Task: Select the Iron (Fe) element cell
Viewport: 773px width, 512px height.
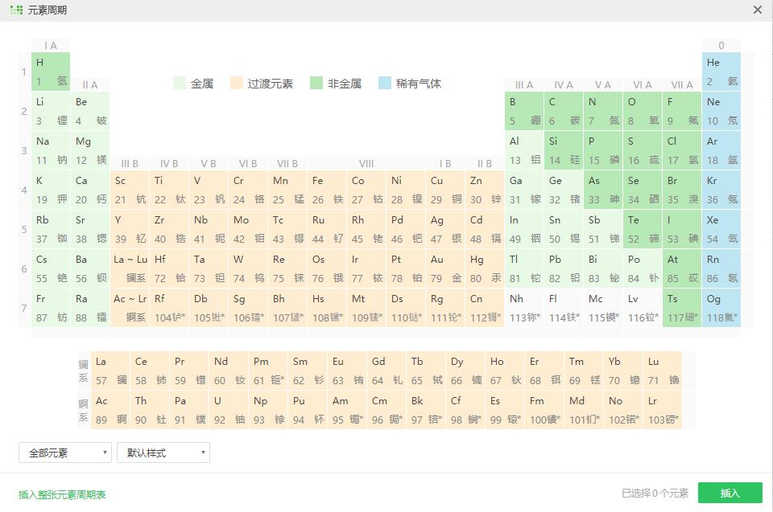Action: 328,190
